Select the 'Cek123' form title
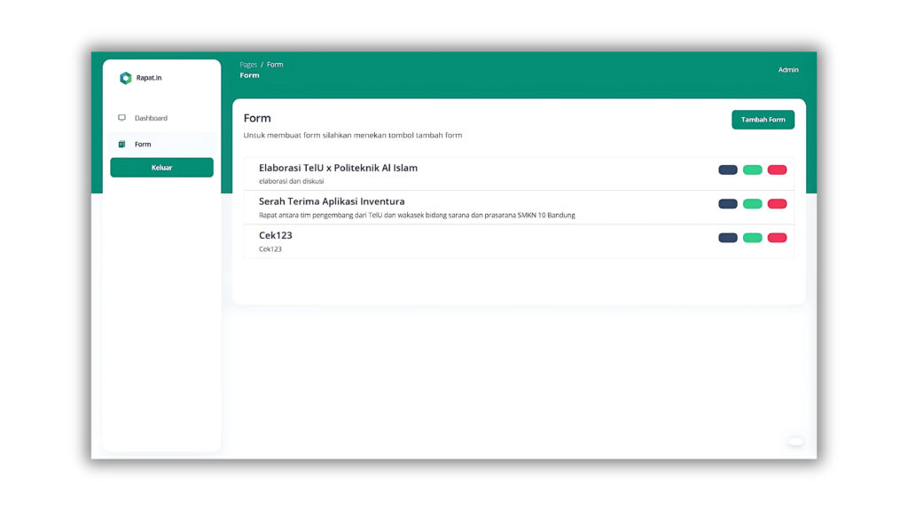This screenshot has height=511, width=908. 276,235
